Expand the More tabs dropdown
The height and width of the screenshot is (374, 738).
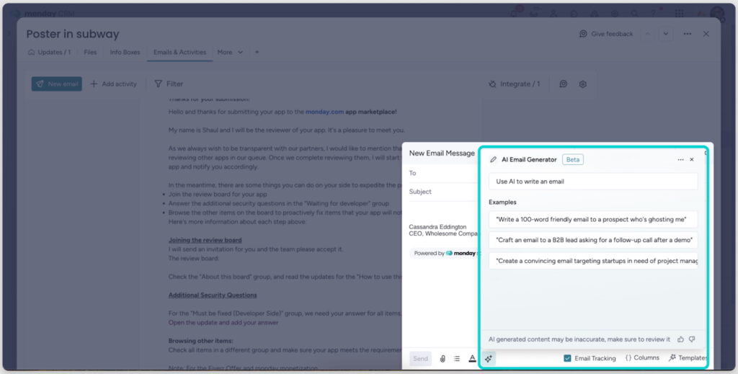coord(230,52)
